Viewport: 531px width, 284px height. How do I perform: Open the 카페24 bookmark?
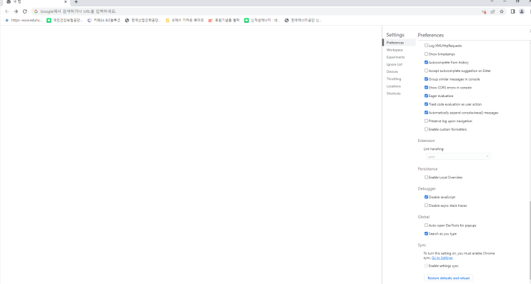point(104,20)
